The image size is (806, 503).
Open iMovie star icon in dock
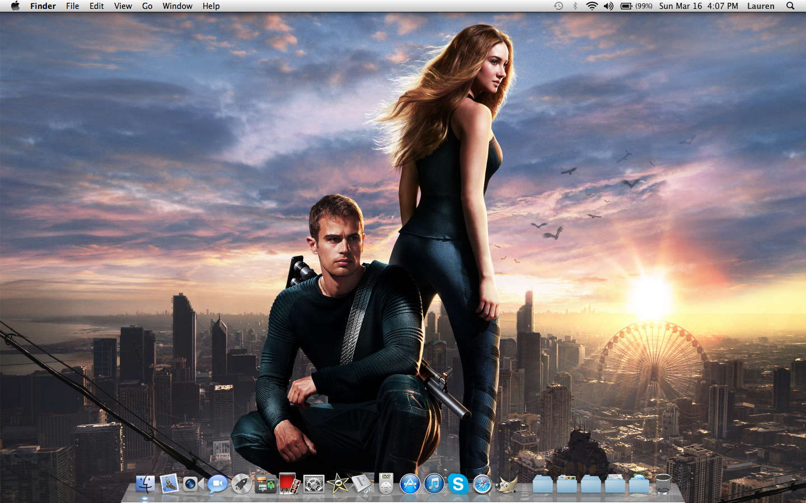click(338, 484)
